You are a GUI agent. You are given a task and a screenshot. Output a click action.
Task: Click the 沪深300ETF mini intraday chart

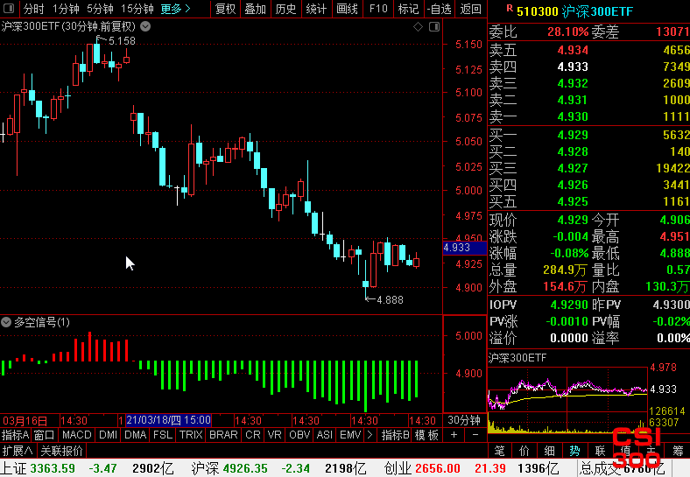click(567, 400)
